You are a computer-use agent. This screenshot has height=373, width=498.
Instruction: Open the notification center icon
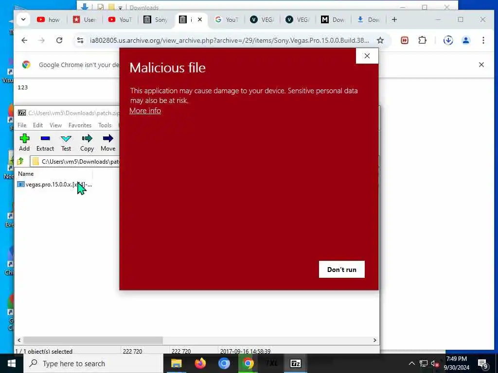point(483,364)
